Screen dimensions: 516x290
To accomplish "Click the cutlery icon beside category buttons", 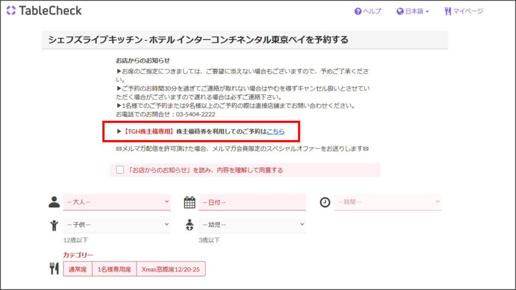I will (x=54, y=269).
